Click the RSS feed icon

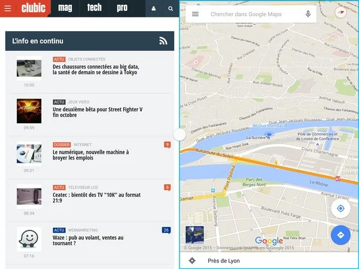click(x=163, y=41)
